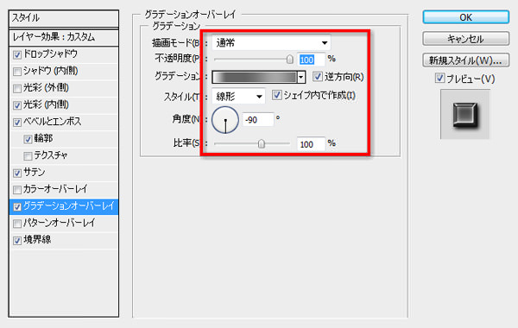
Task: Open the 光彩 (内側) settings row
Action: point(64,105)
